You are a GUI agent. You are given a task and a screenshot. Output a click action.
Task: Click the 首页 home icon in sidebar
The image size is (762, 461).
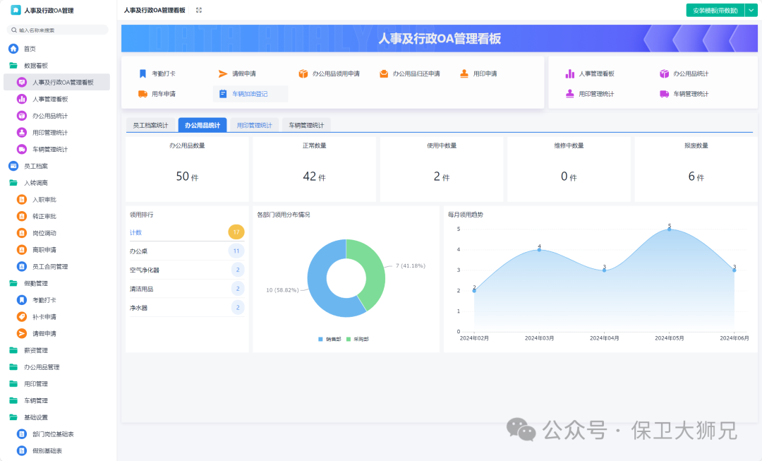click(x=13, y=49)
